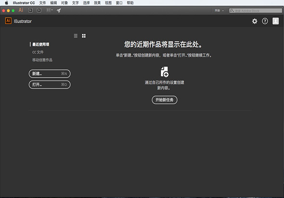Screen dimensions: 284x198
Task: Click the 您的近期作品将显示在此处 heading
Action: 163,44
